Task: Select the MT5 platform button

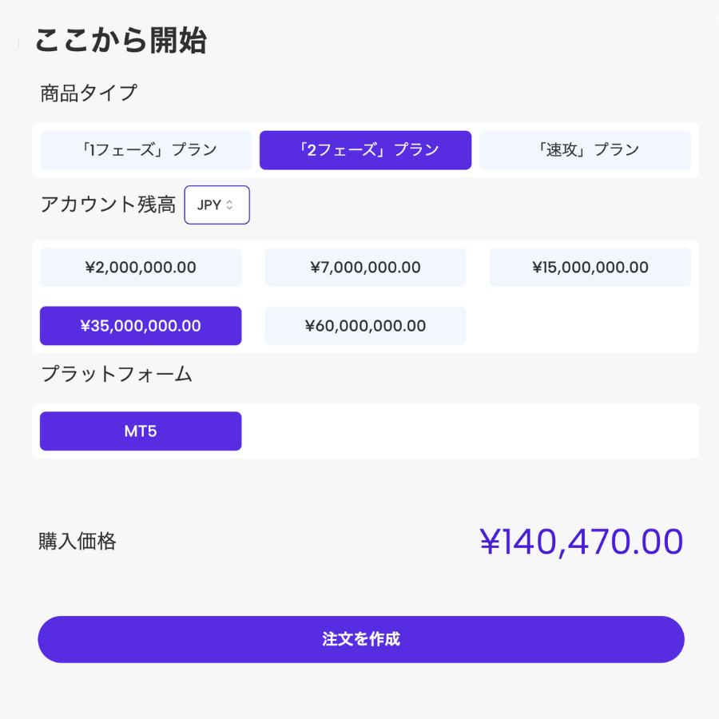Action: click(x=141, y=431)
